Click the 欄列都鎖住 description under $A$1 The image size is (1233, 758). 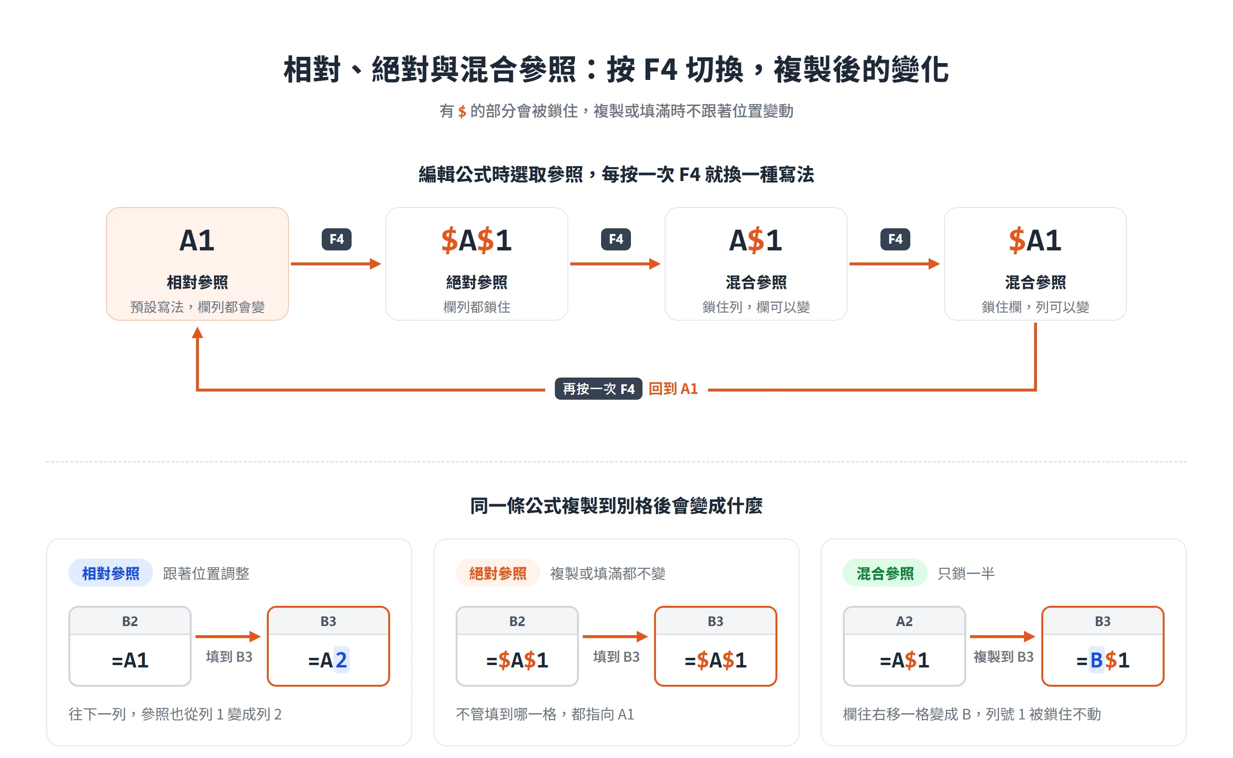click(x=476, y=307)
